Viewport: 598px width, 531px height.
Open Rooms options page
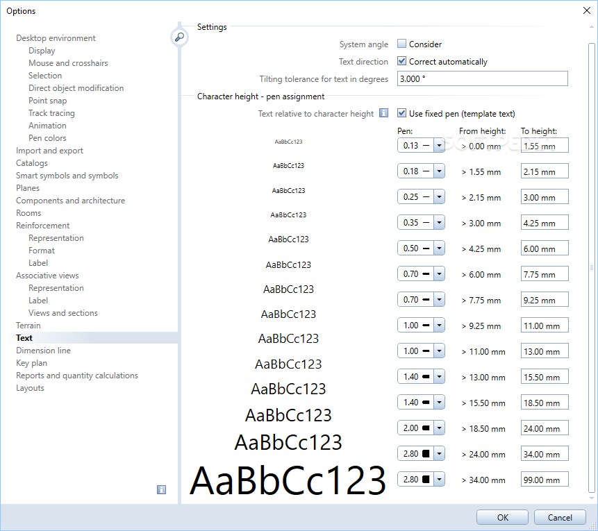[x=28, y=212]
